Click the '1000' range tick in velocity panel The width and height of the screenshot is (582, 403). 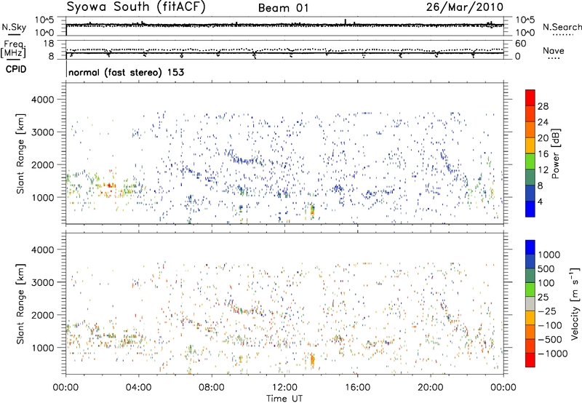point(42,348)
